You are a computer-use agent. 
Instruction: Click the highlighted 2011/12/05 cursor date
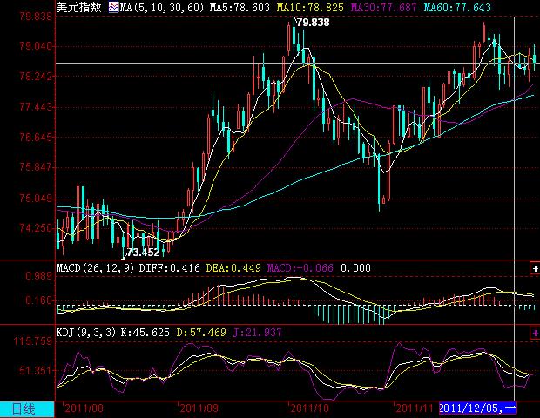[x=477, y=408]
